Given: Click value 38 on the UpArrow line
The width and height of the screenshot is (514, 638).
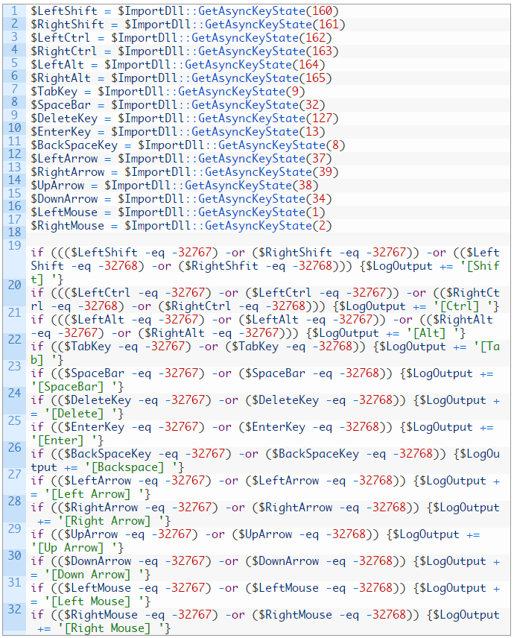Looking at the screenshot, I should coord(305,186).
